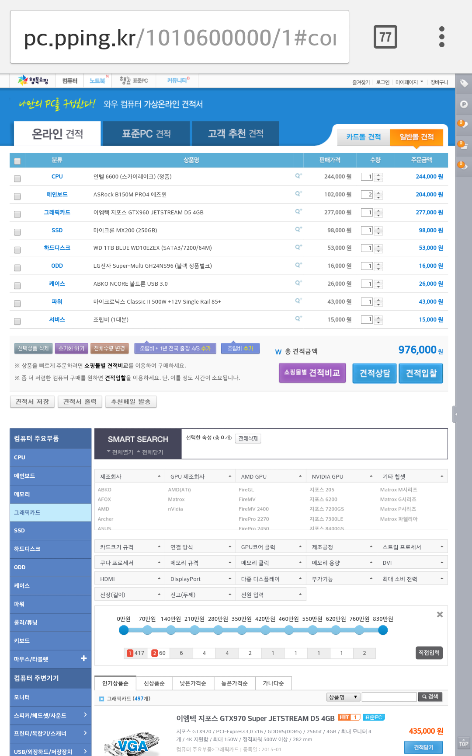
Task: Tick the 그래픽카드 row checkbox
Action: point(17,214)
